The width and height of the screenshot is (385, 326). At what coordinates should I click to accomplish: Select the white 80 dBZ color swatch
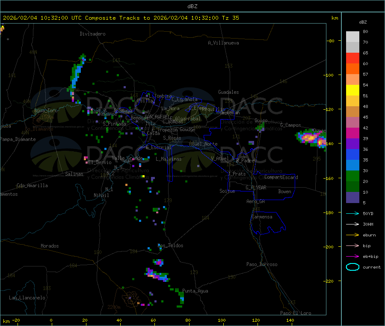[352, 37]
